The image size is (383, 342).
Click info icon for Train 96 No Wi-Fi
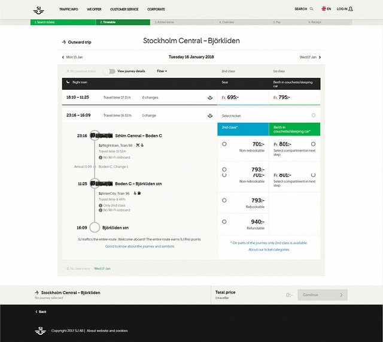(x=101, y=210)
